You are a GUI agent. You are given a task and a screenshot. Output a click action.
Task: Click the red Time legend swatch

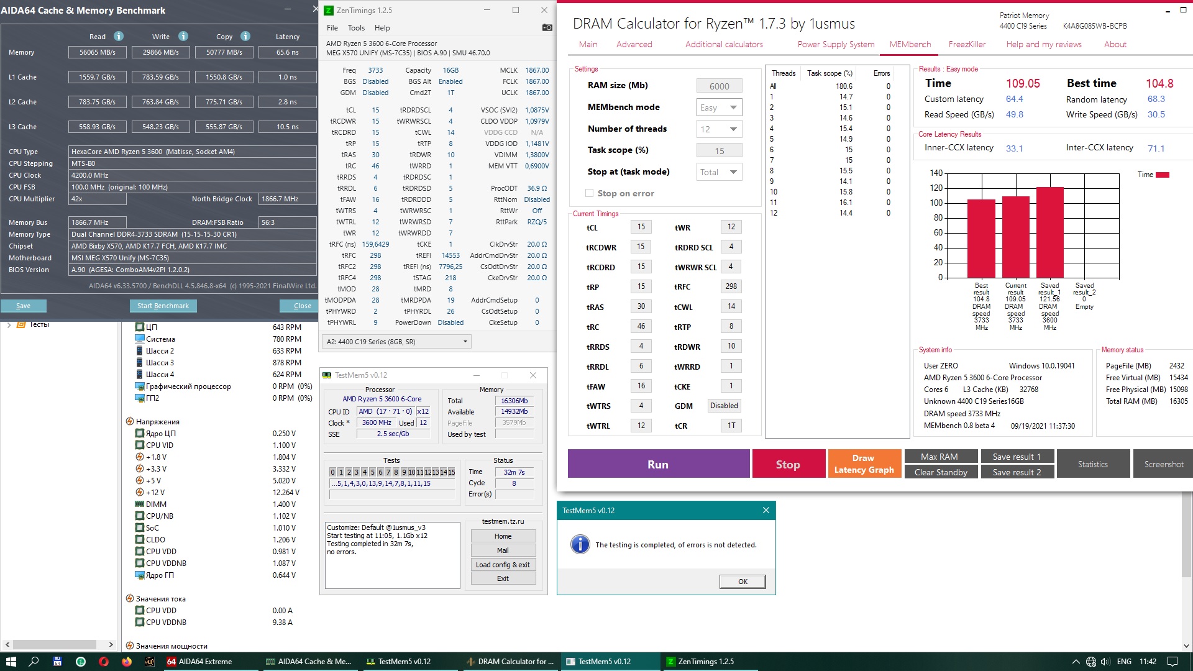click(x=1162, y=175)
